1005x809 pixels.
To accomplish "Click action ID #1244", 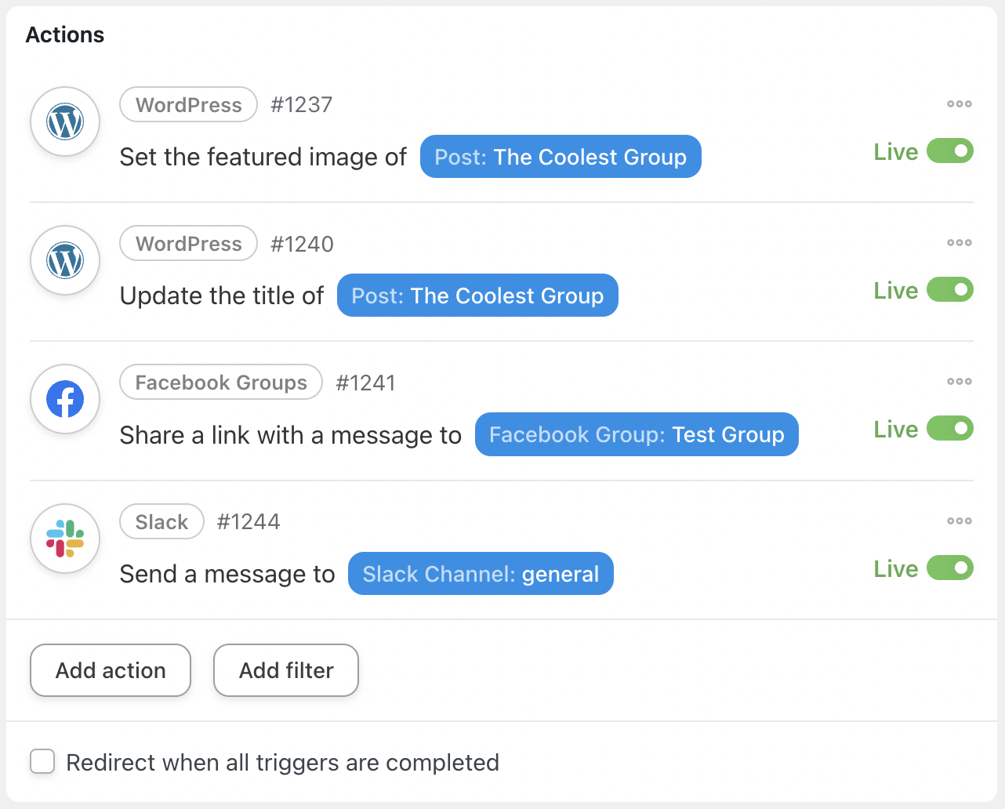I will [249, 521].
